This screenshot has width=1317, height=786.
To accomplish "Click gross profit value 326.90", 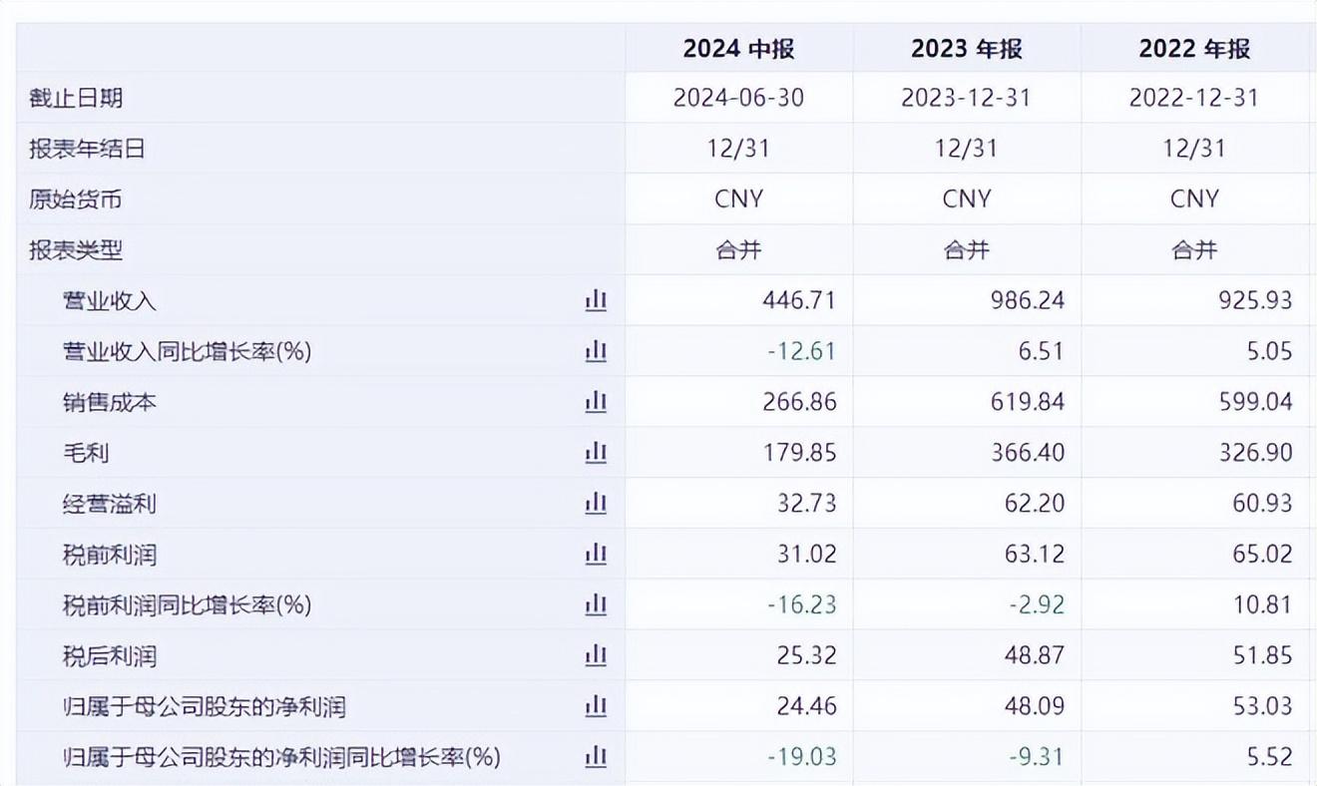I will click(x=1255, y=453).
